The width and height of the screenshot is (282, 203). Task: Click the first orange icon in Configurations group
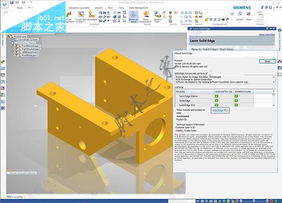coord(206,20)
